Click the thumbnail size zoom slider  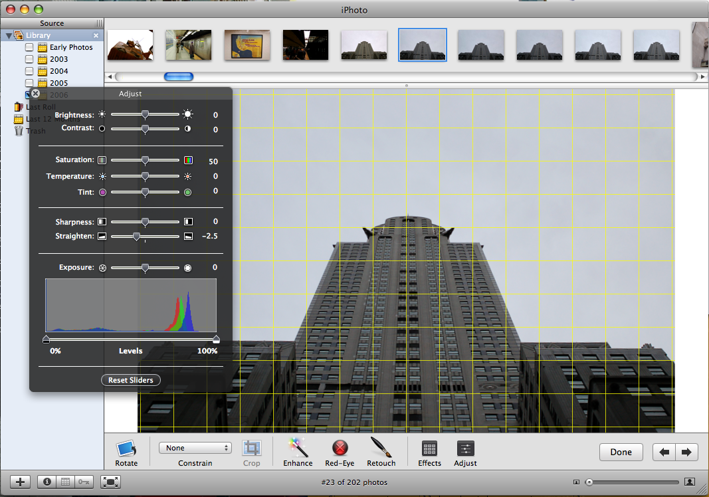(632, 482)
